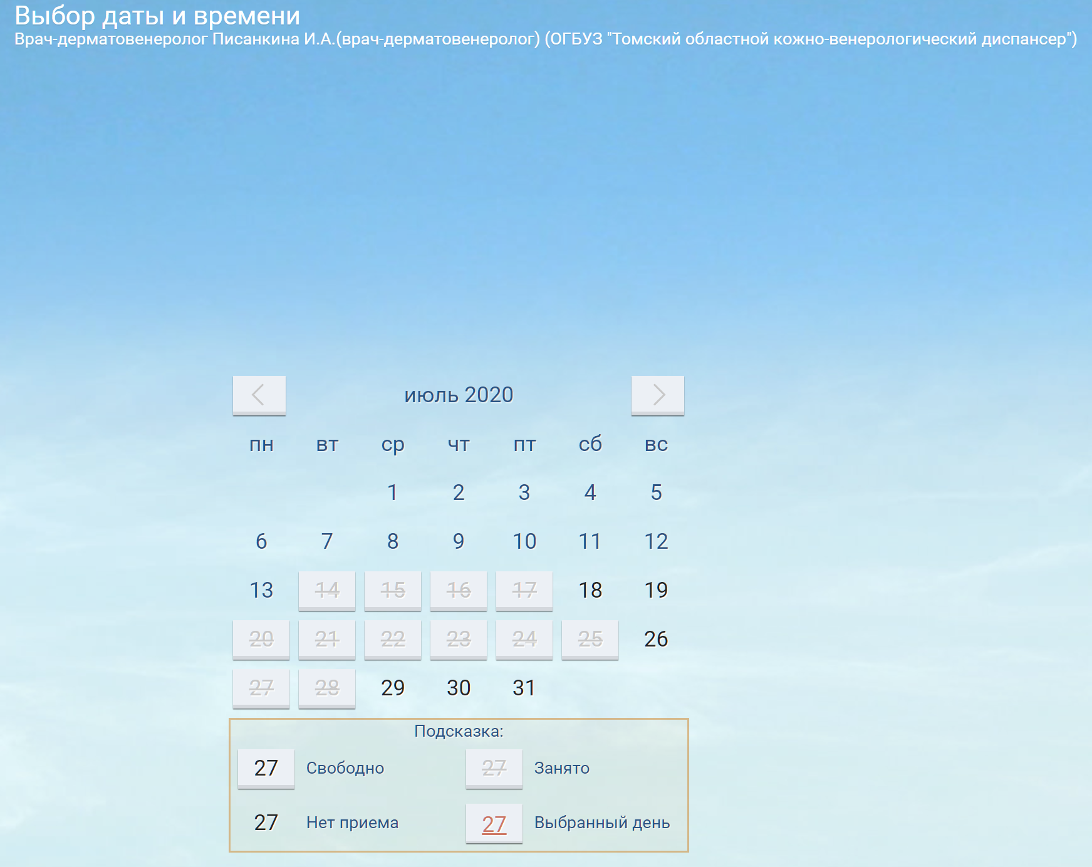Select day 19 in the calendar
Screen dimensions: 1092x867
coord(656,590)
